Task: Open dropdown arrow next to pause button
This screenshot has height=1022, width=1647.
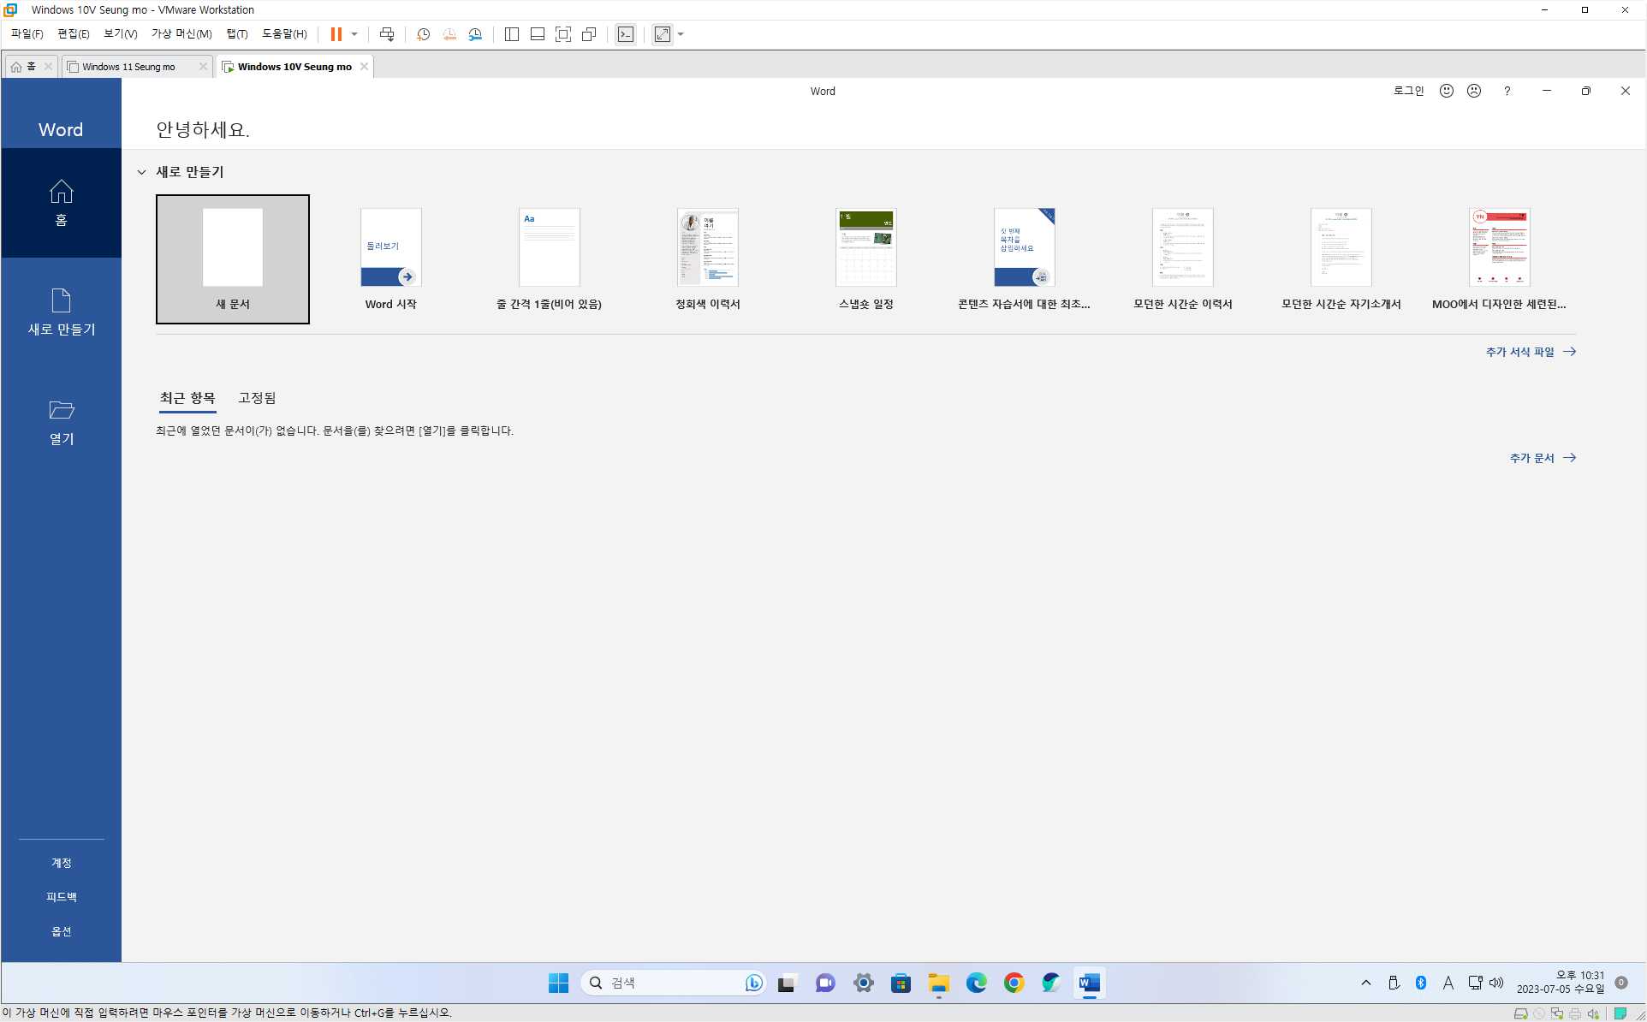Action: [x=354, y=34]
